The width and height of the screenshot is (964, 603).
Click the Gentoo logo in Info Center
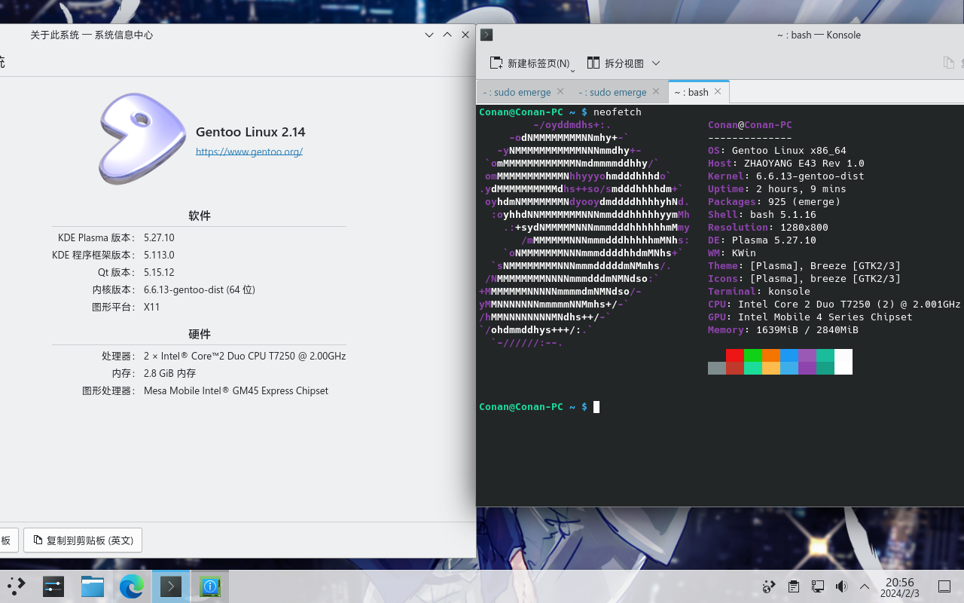coord(142,139)
